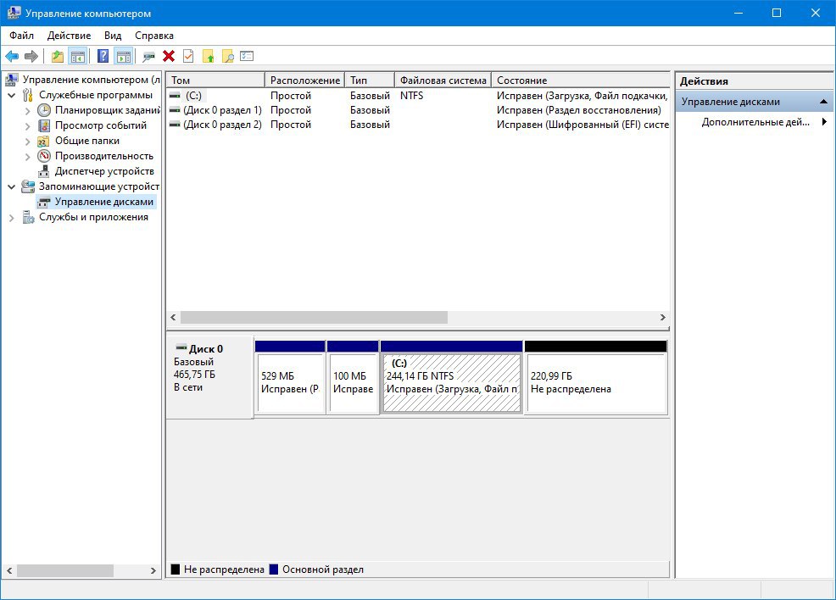The width and height of the screenshot is (836, 600).
Task: Sort by the Файловая система column header
Action: 443,80
